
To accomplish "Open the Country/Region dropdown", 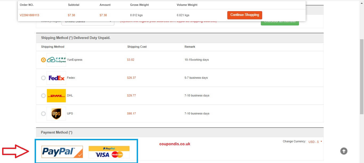I will click(x=88, y=23).
